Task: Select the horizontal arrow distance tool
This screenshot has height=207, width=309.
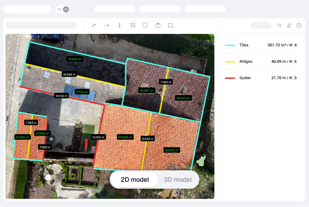Action: point(107,26)
